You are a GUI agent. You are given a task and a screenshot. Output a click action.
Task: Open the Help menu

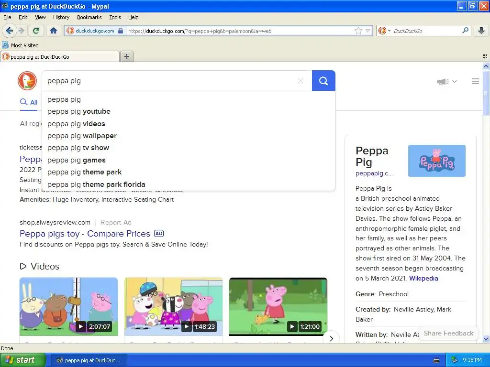[x=133, y=17]
